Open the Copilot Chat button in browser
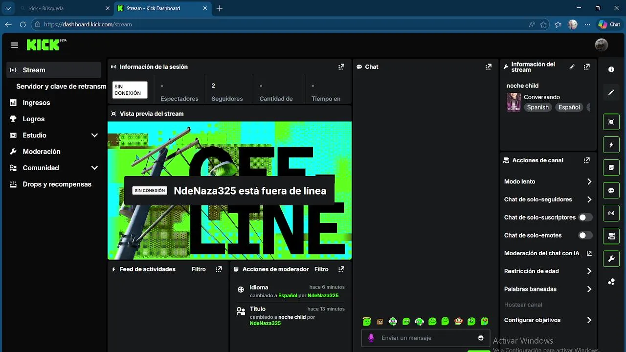 pos(609,24)
